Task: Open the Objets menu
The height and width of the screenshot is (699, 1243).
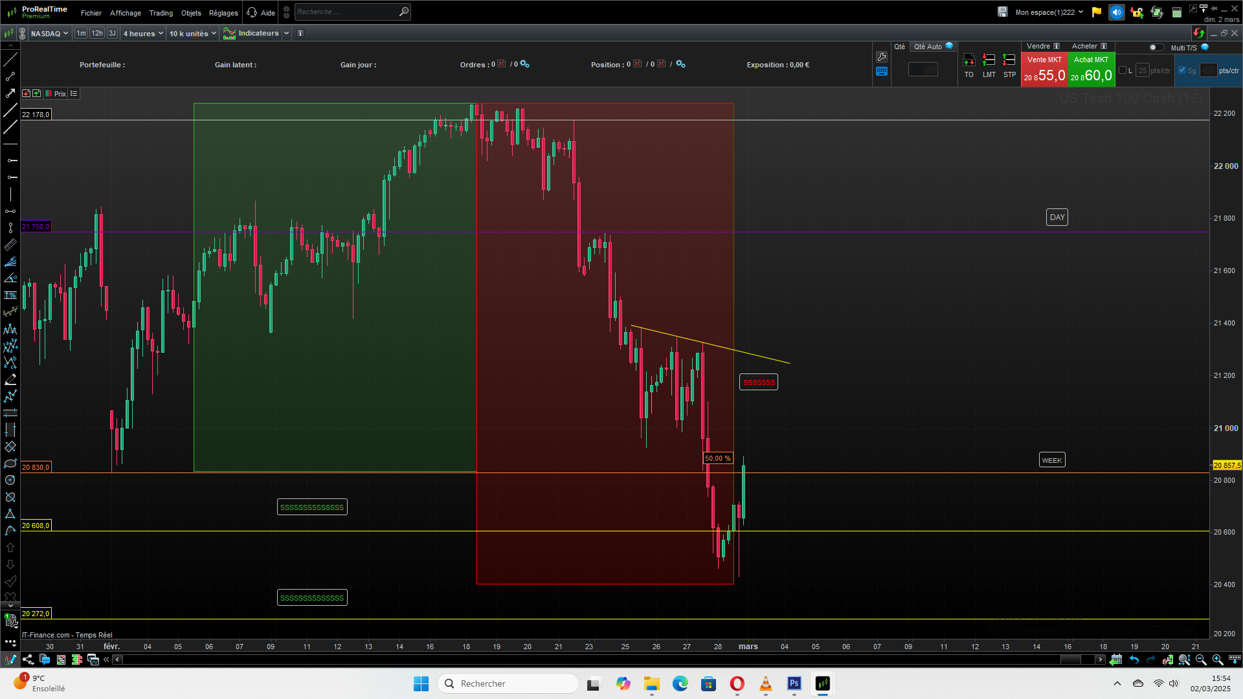Action: click(x=191, y=13)
